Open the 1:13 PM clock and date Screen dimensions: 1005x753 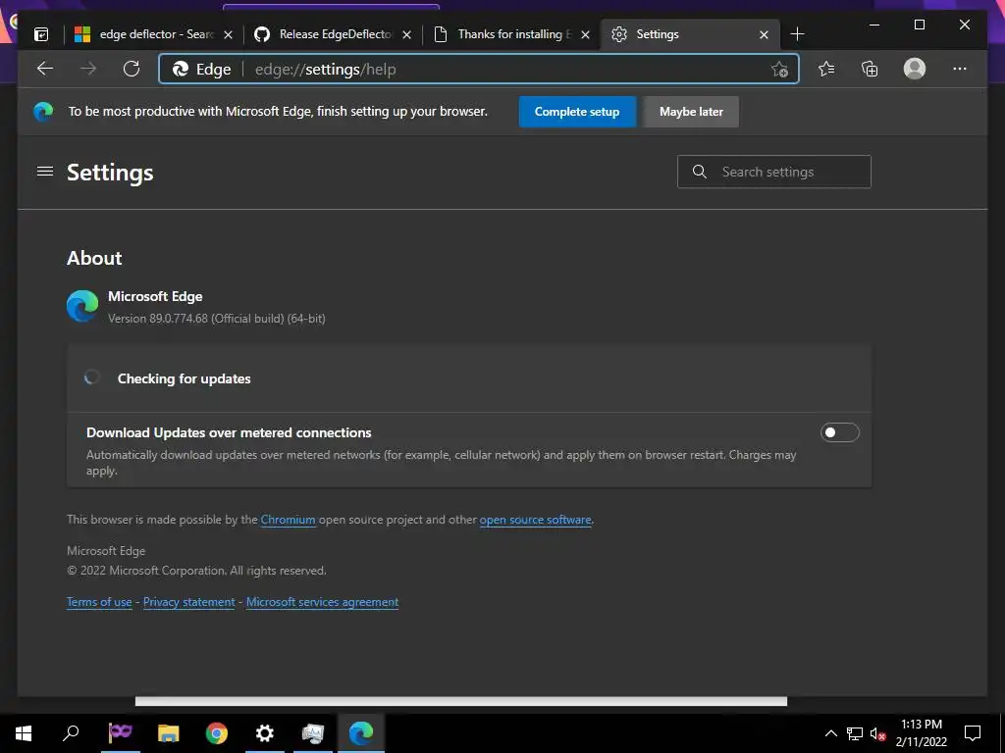tap(921, 733)
